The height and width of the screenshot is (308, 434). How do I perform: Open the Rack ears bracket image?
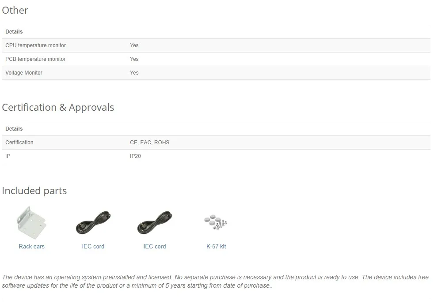click(31, 223)
